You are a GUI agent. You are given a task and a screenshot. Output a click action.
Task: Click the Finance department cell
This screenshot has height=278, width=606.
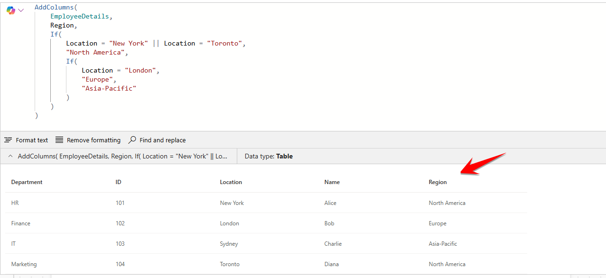click(x=21, y=223)
